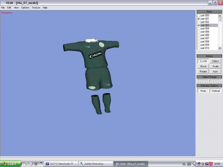Set direction to Horiz.

(203, 91)
